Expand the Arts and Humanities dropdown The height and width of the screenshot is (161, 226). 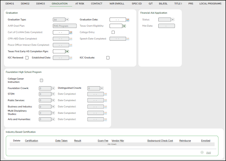coord(53,119)
